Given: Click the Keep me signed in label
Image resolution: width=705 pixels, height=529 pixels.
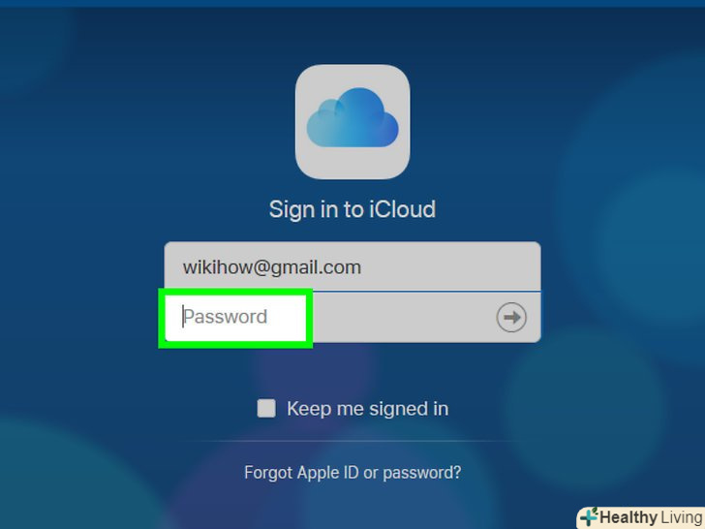Looking at the screenshot, I should coord(367,409).
